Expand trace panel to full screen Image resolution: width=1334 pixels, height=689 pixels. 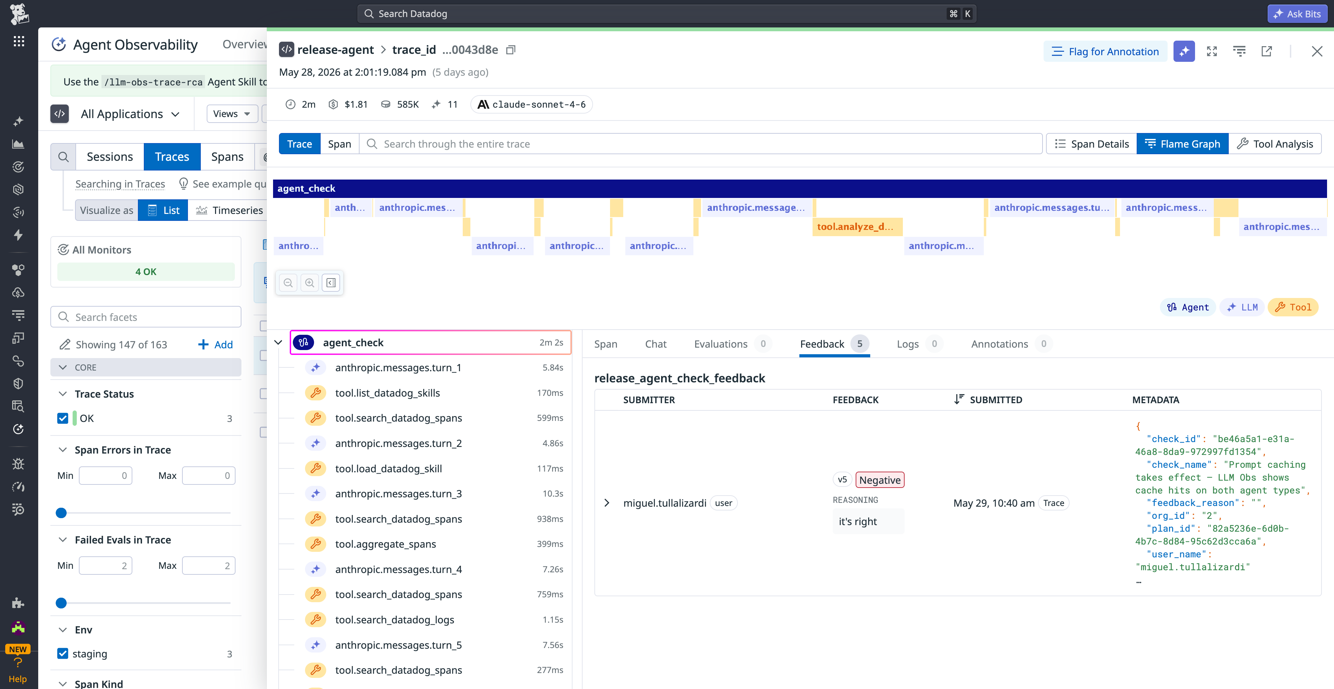(x=1212, y=51)
